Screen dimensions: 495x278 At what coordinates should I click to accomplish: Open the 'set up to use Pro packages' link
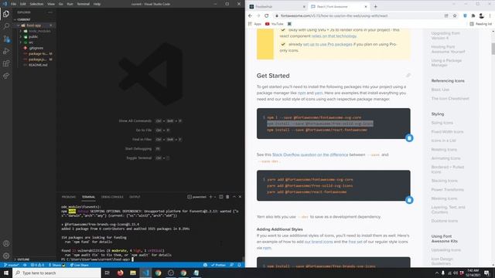(x=327, y=45)
